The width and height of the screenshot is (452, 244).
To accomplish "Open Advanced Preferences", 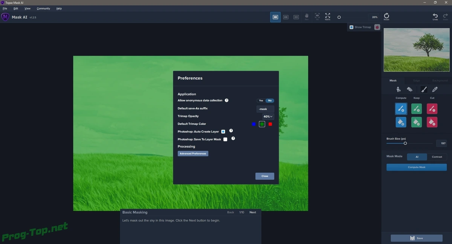I will pos(193,154).
